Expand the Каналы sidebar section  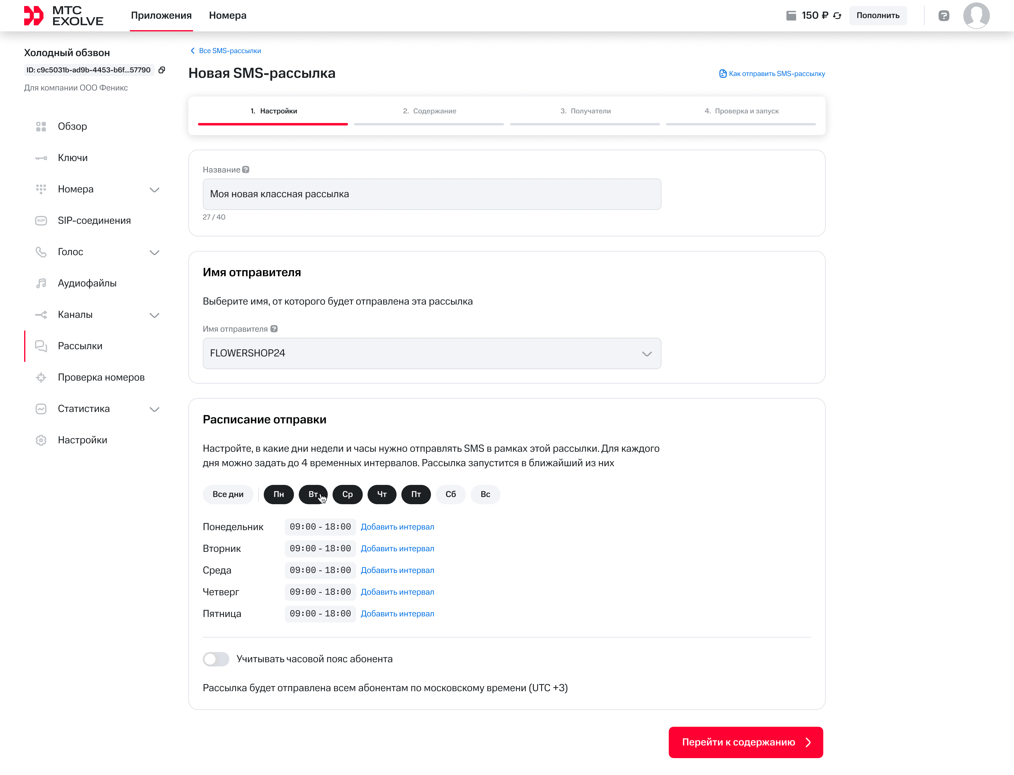click(x=155, y=315)
